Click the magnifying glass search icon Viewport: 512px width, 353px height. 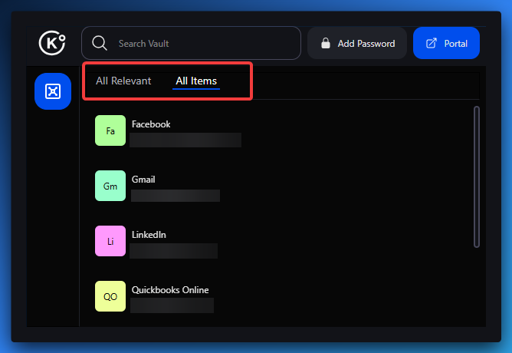tap(99, 43)
